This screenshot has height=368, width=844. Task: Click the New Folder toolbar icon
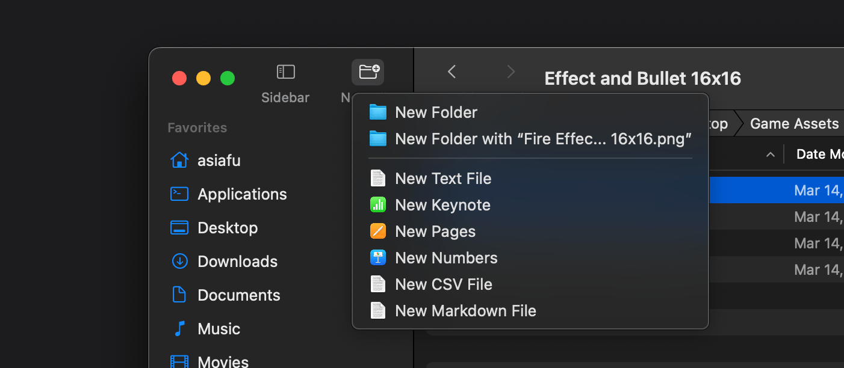click(368, 72)
